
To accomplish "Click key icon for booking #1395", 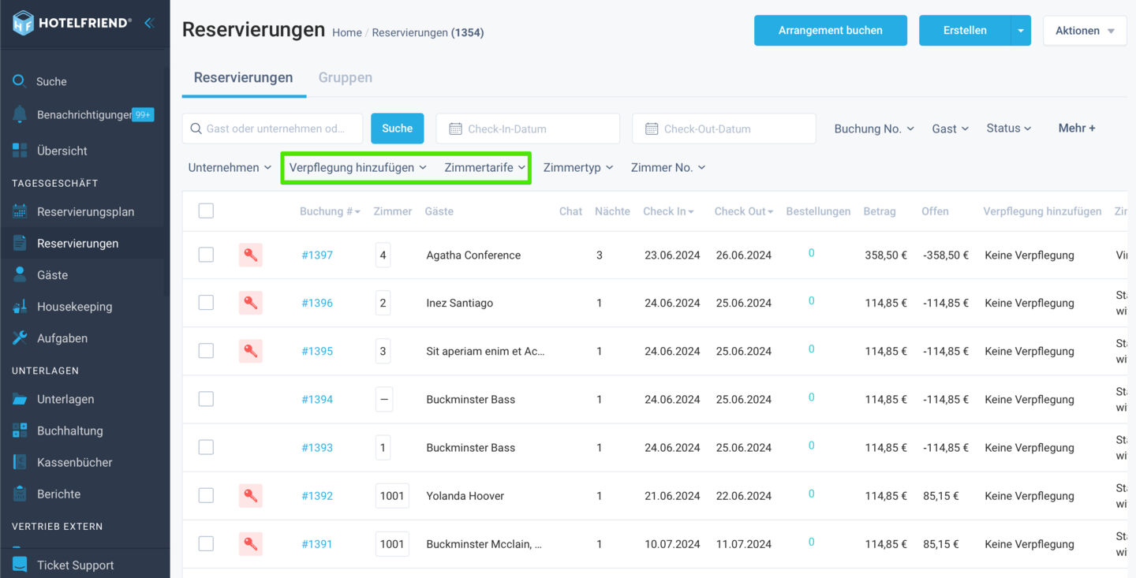I will tap(251, 351).
